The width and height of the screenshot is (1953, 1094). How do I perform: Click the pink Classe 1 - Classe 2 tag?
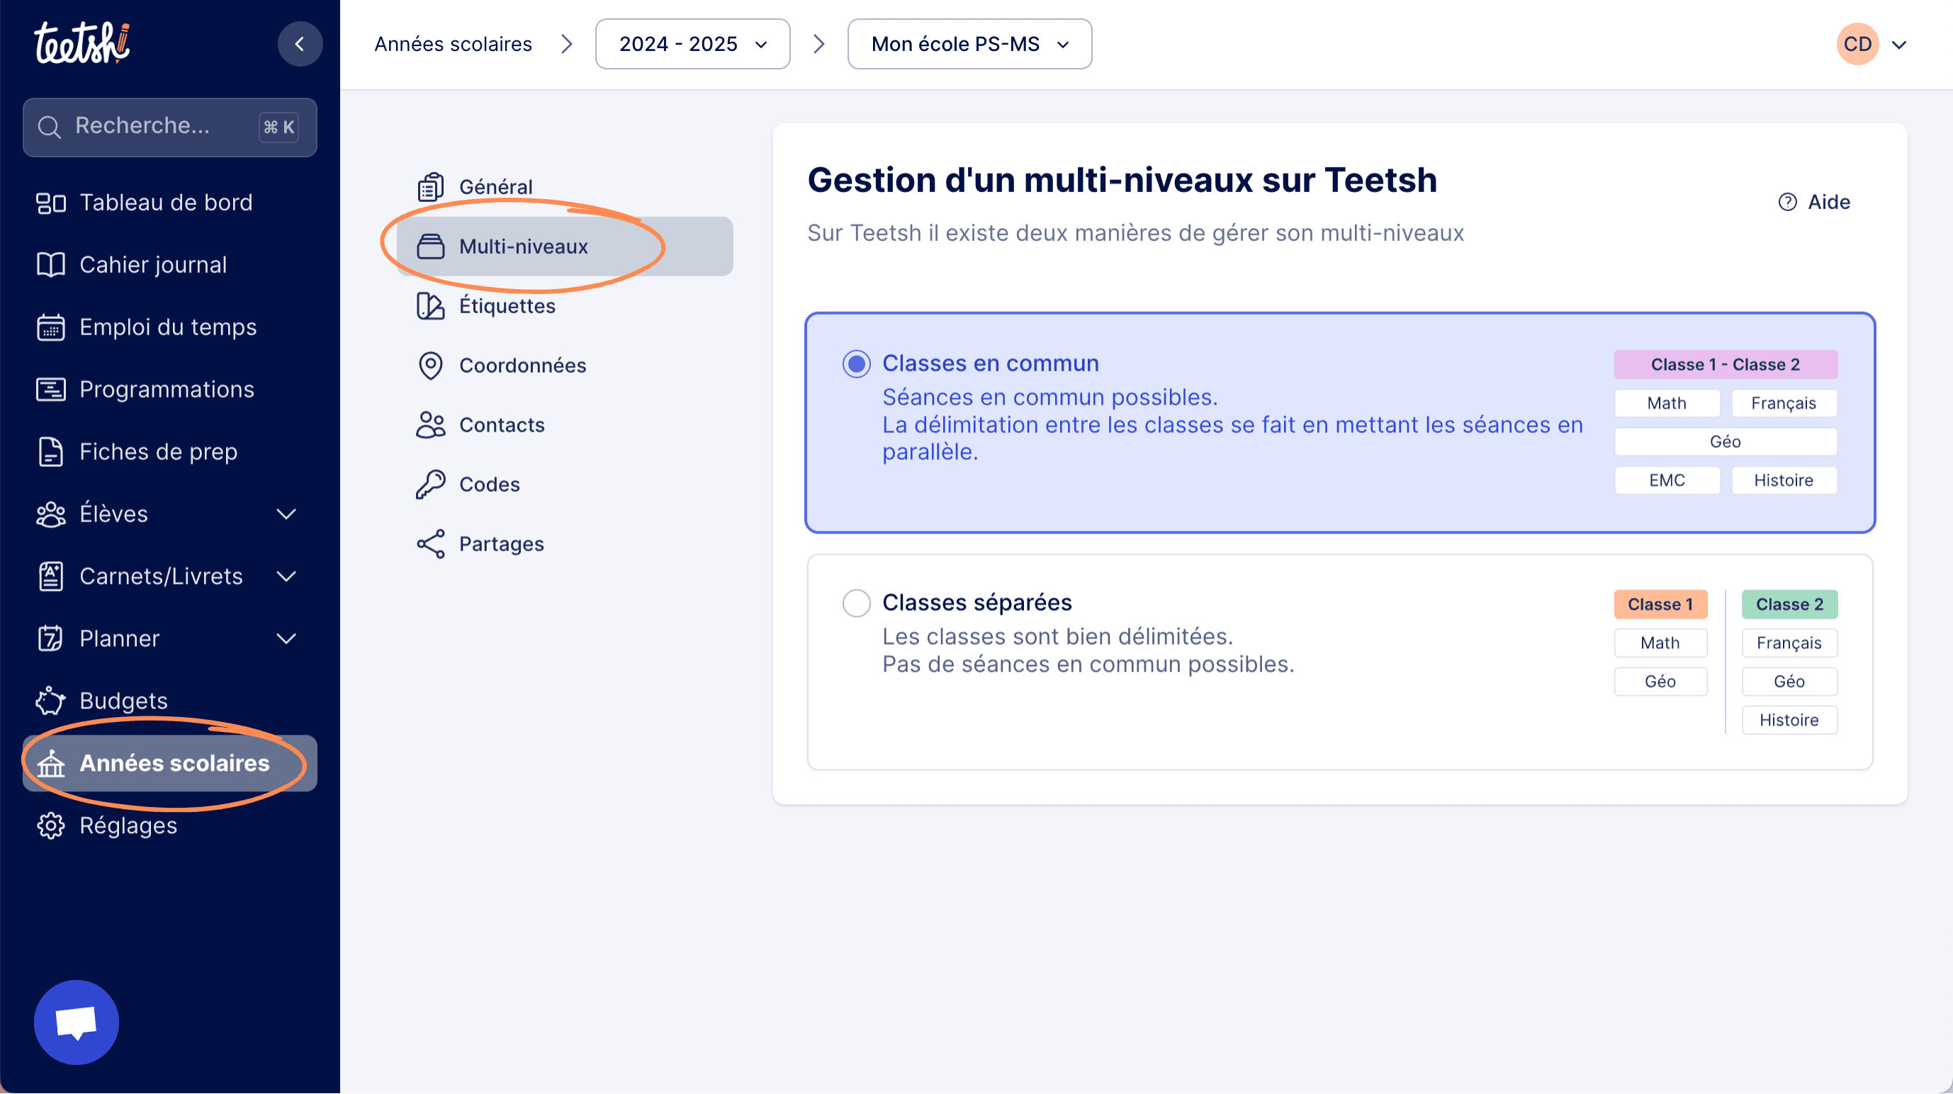(x=1725, y=365)
